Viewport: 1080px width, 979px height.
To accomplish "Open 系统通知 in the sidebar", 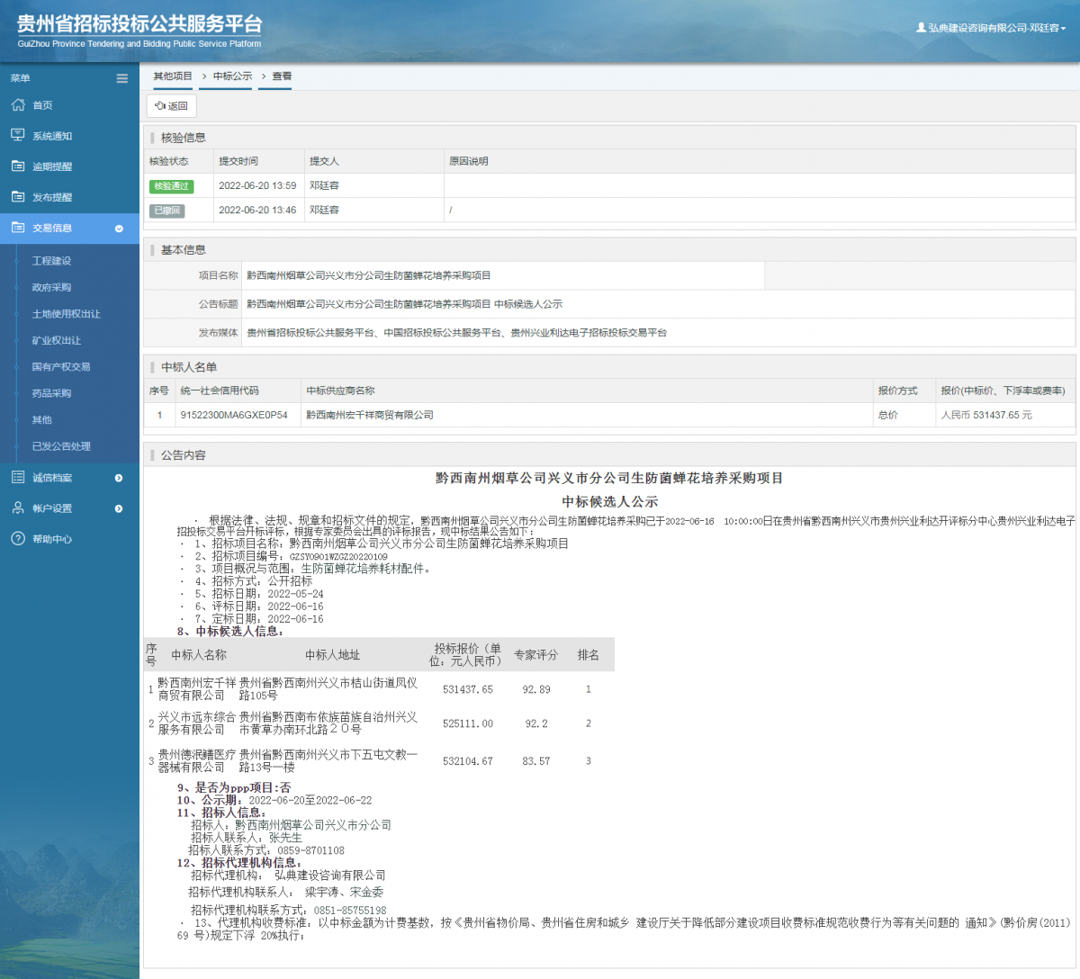I will click(52, 136).
